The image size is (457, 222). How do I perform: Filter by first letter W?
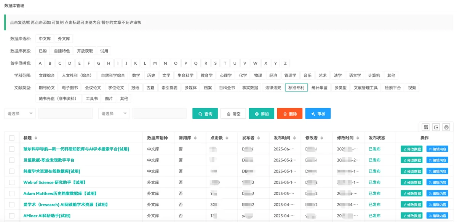tap(255, 63)
